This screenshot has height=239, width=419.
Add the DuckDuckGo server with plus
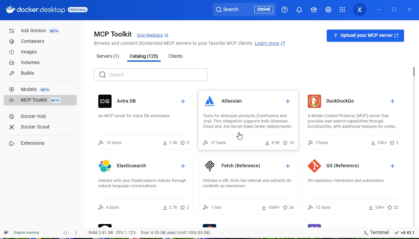click(x=392, y=101)
